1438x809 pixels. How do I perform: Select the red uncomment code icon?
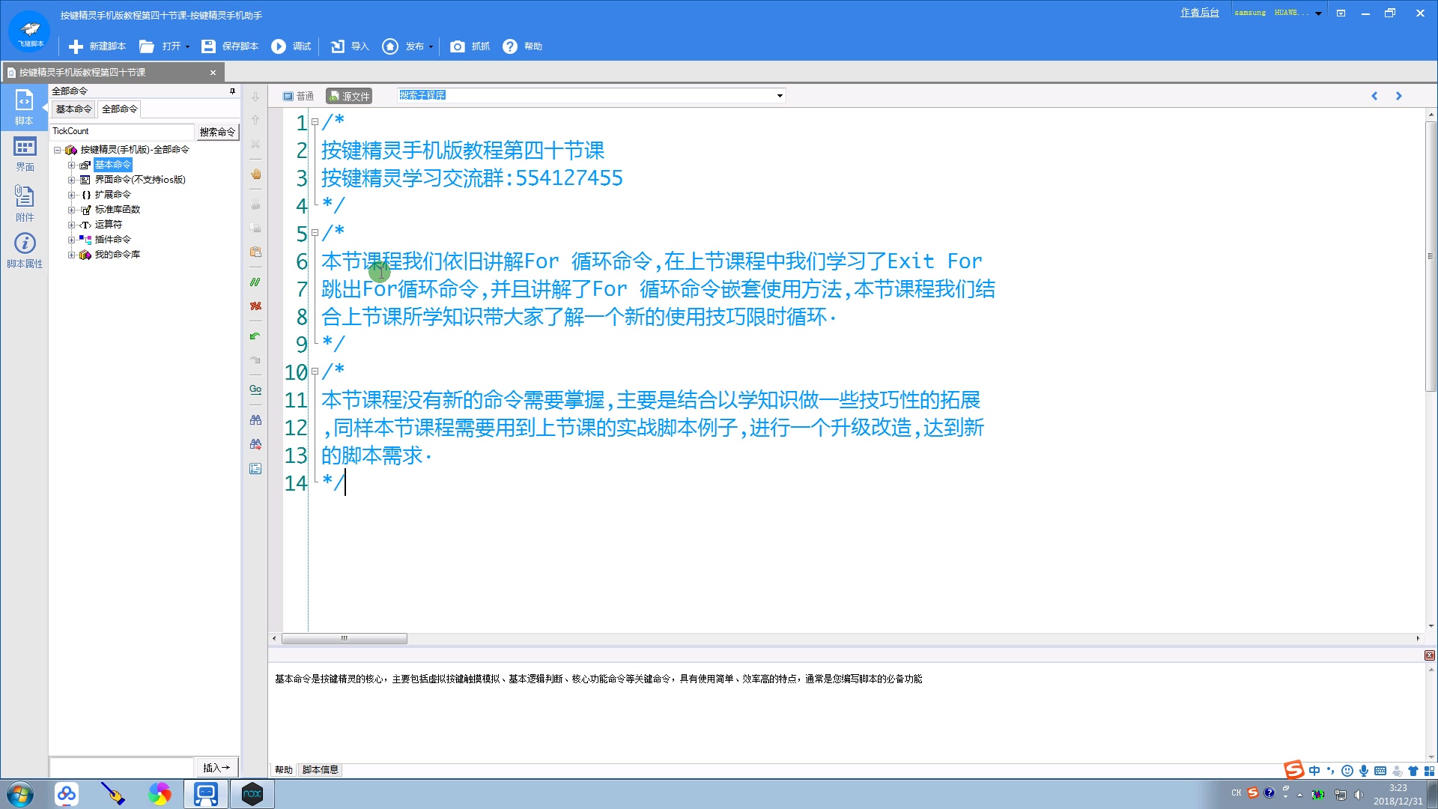(255, 306)
